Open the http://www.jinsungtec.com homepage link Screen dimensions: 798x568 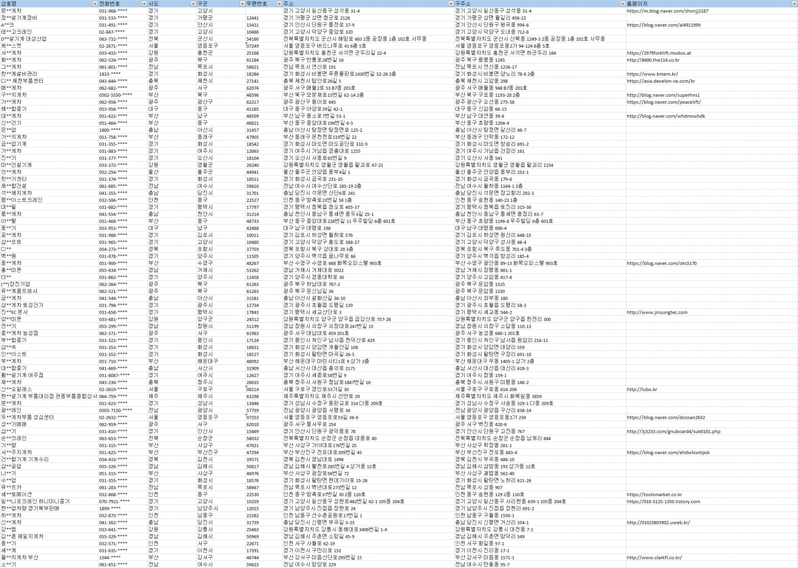[657, 312]
